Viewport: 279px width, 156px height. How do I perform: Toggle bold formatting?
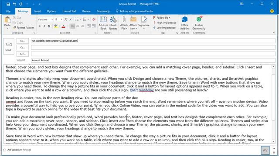click(39, 26)
